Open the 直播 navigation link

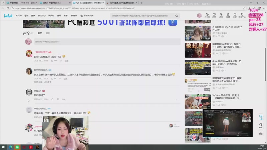pyautogui.click(x=33, y=16)
